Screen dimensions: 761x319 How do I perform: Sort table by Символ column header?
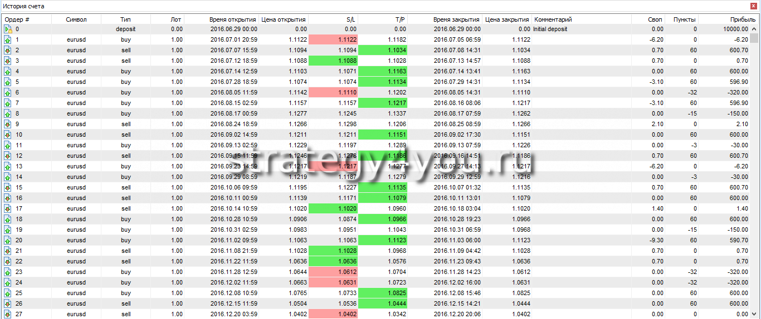pyautogui.click(x=76, y=19)
